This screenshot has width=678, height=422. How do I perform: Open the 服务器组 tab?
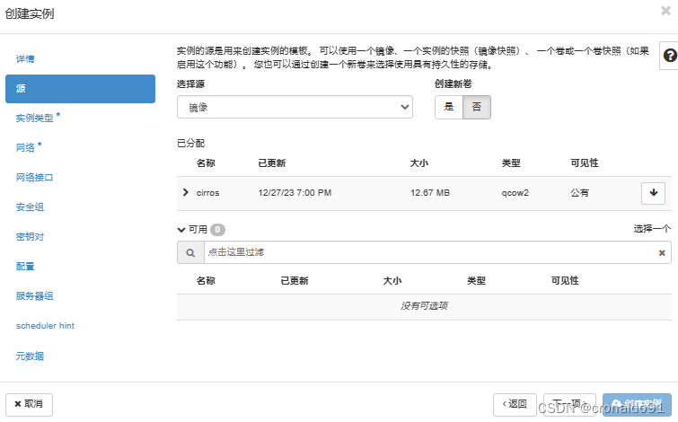[34, 295]
